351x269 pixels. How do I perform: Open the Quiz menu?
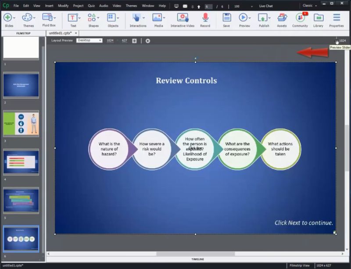tap(91, 5)
